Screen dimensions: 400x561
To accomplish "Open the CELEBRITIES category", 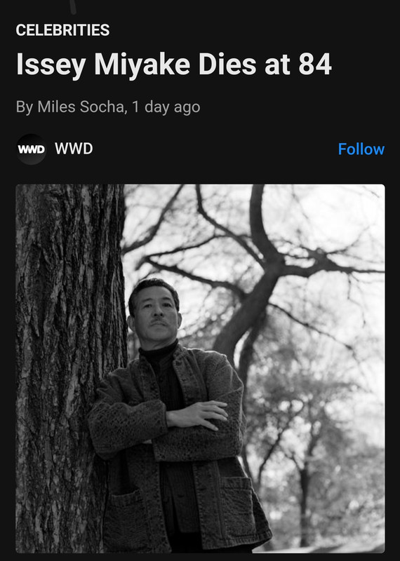I will point(62,30).
